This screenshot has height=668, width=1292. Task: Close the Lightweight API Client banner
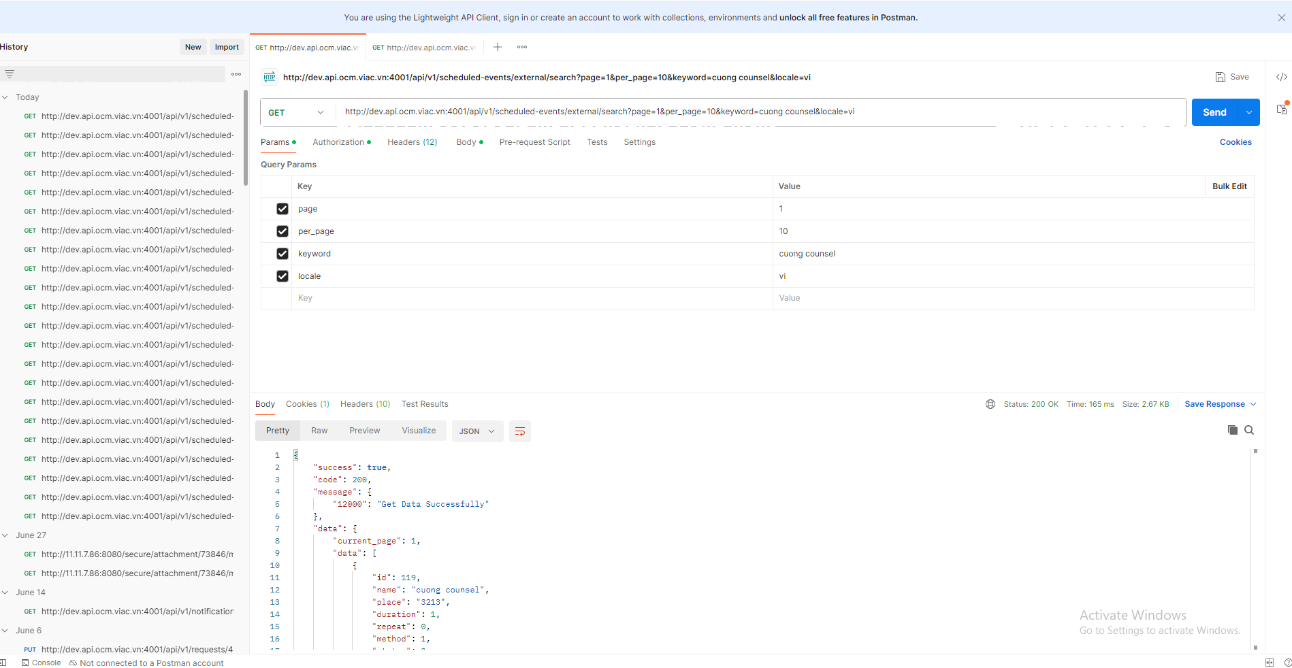pos(1281,18)
